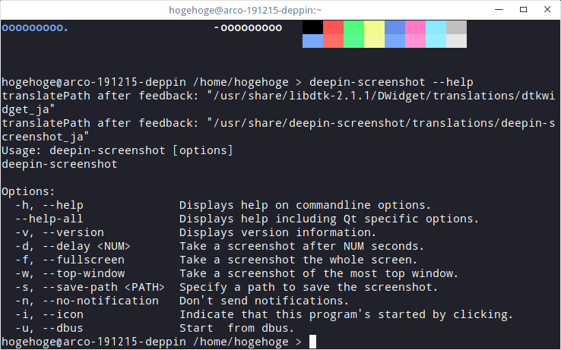The width and height of the screenshot is (561, 350).
Task: Click 'Displays help on commandline options.' description
Action: point(305,205)
